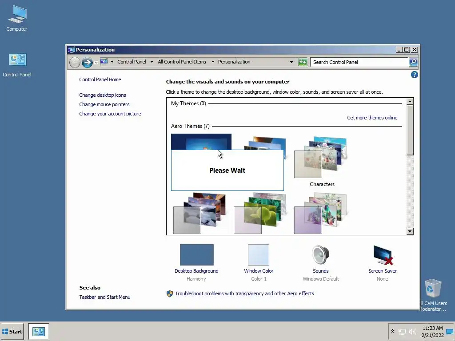This screenshot has height=341, width=455.
Task: Select All Control Panel Items breadcrumb
Action: pyautogui.click(x=182, y=62)
